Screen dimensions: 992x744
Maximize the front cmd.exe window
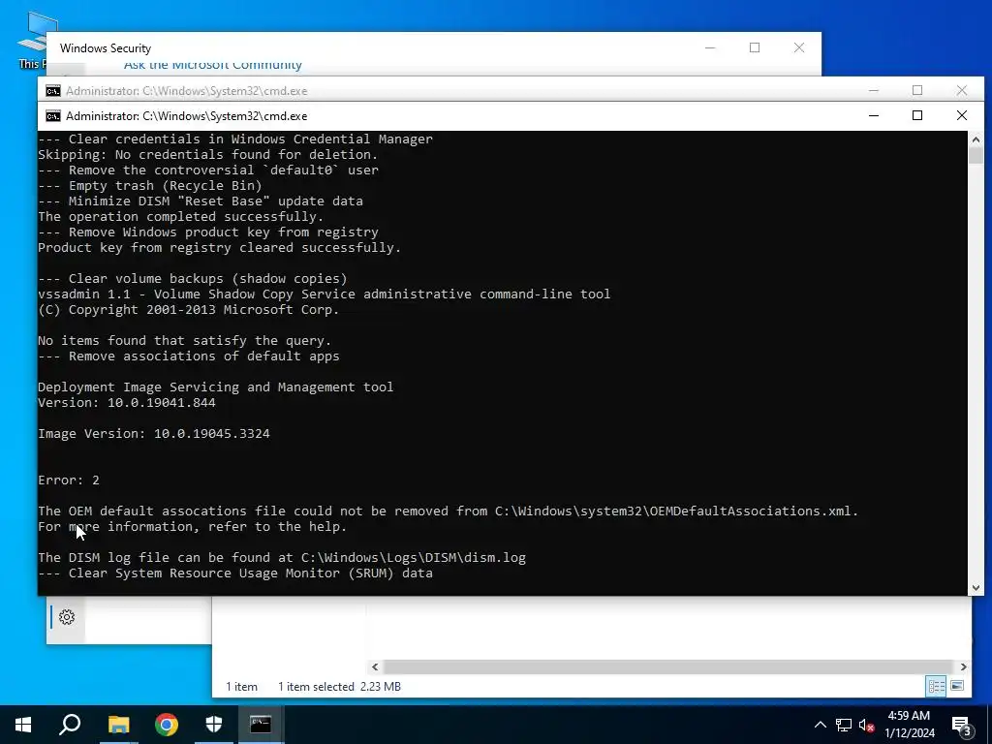[917, 116]
